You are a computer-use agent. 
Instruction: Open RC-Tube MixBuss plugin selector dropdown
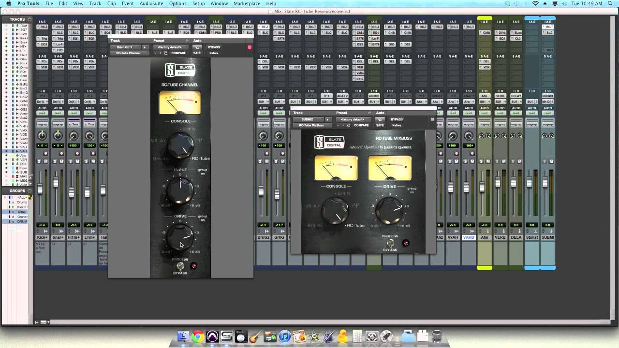click(x=312, y=125)
